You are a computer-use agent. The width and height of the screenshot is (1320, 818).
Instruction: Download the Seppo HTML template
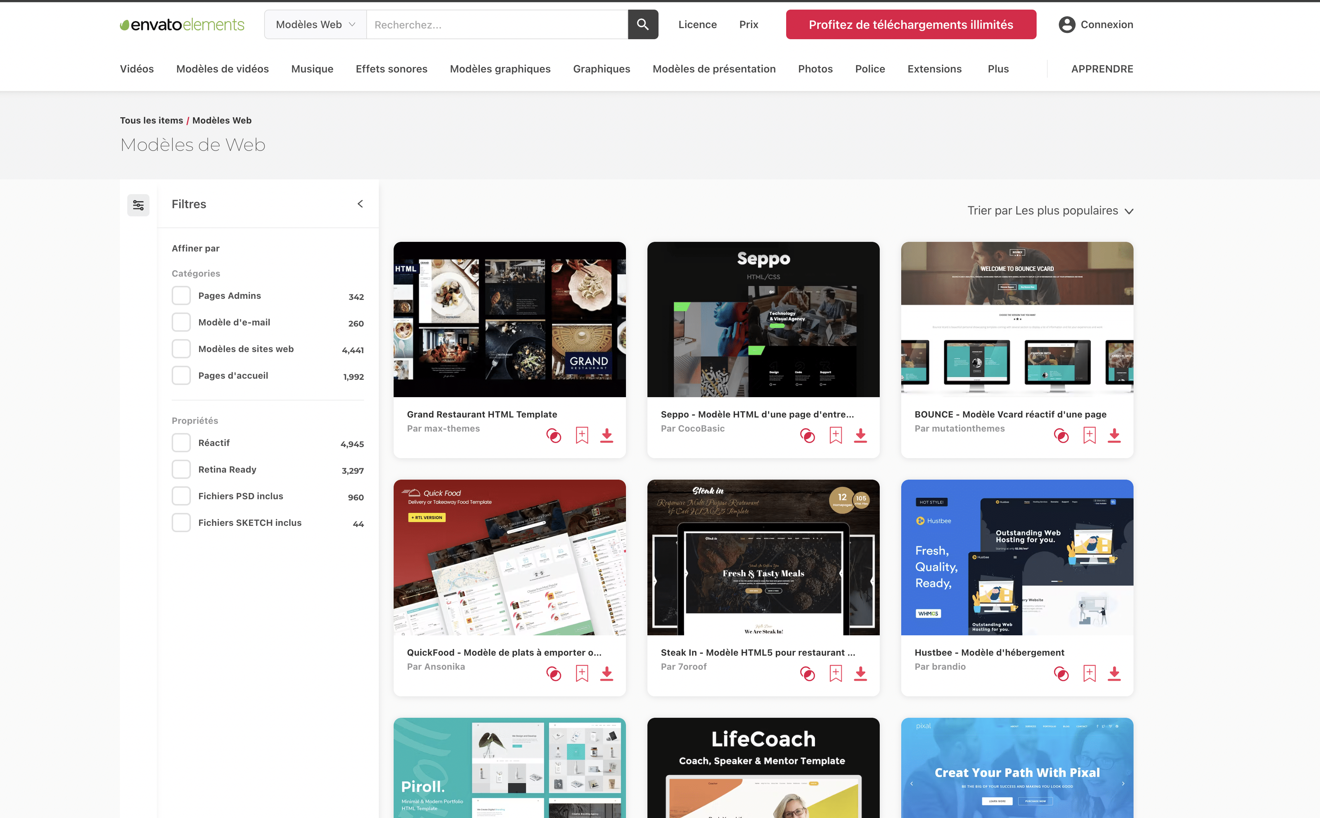point(861,436)
